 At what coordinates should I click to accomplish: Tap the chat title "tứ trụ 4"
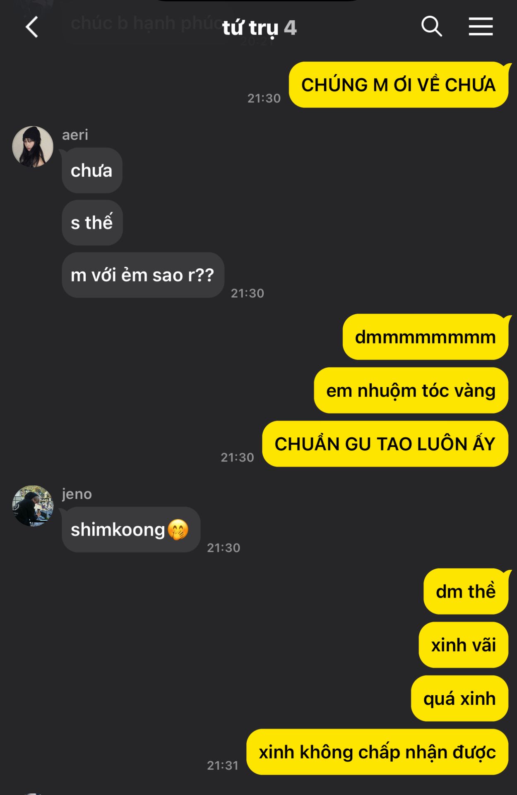point(259,28)
